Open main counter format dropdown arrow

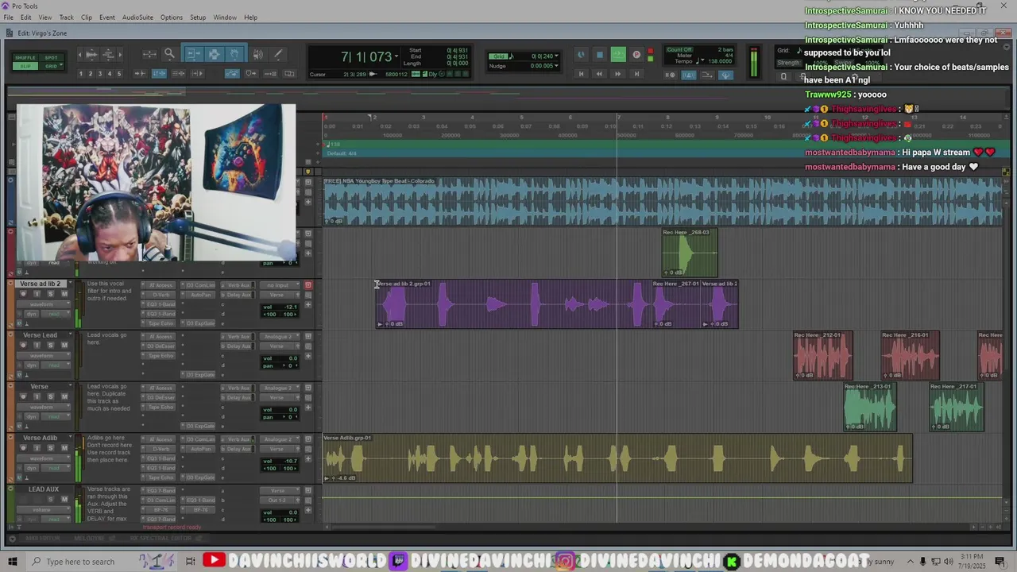tap(396, 56)
